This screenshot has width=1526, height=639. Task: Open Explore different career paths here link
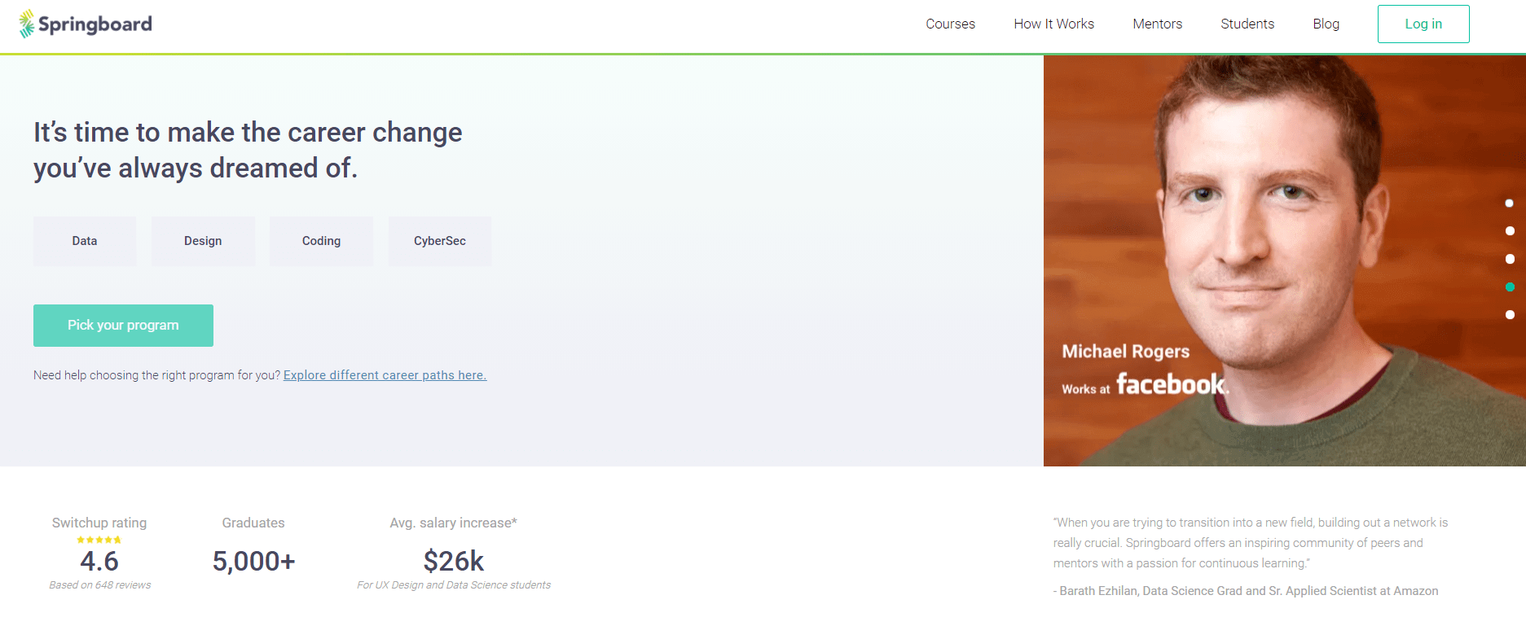coord(385,375)
